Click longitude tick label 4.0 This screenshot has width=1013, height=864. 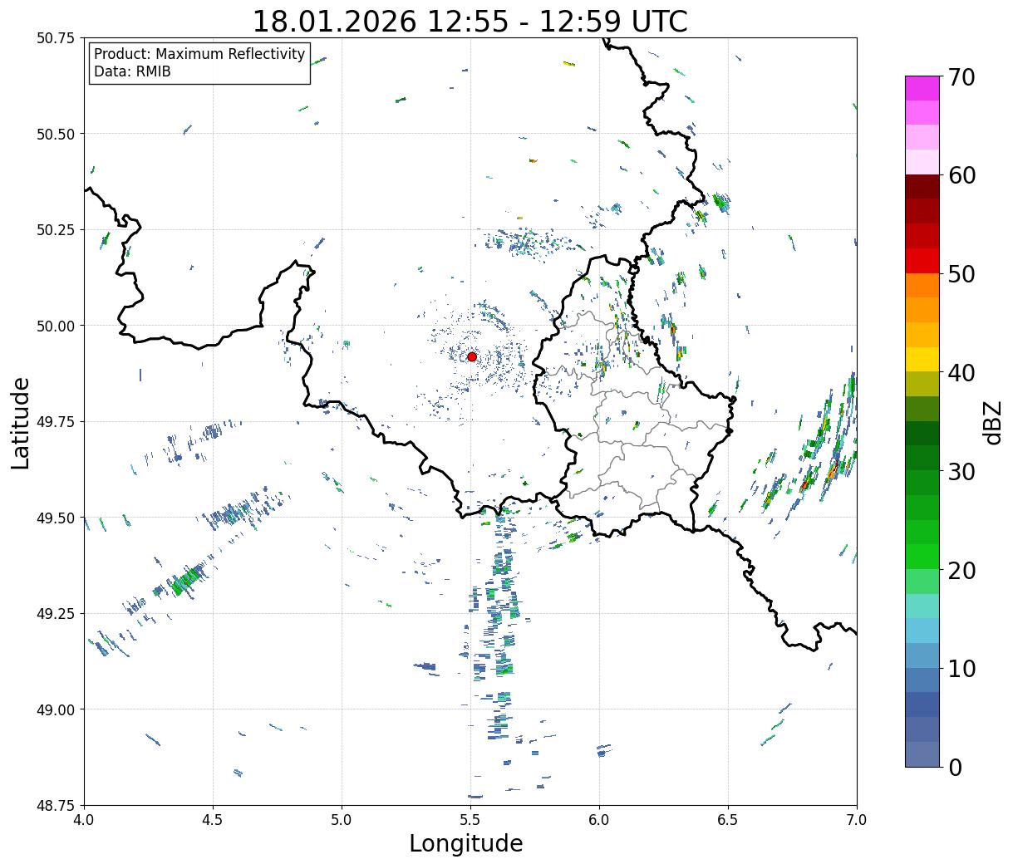pyautogui.click(x=84, y=820)
